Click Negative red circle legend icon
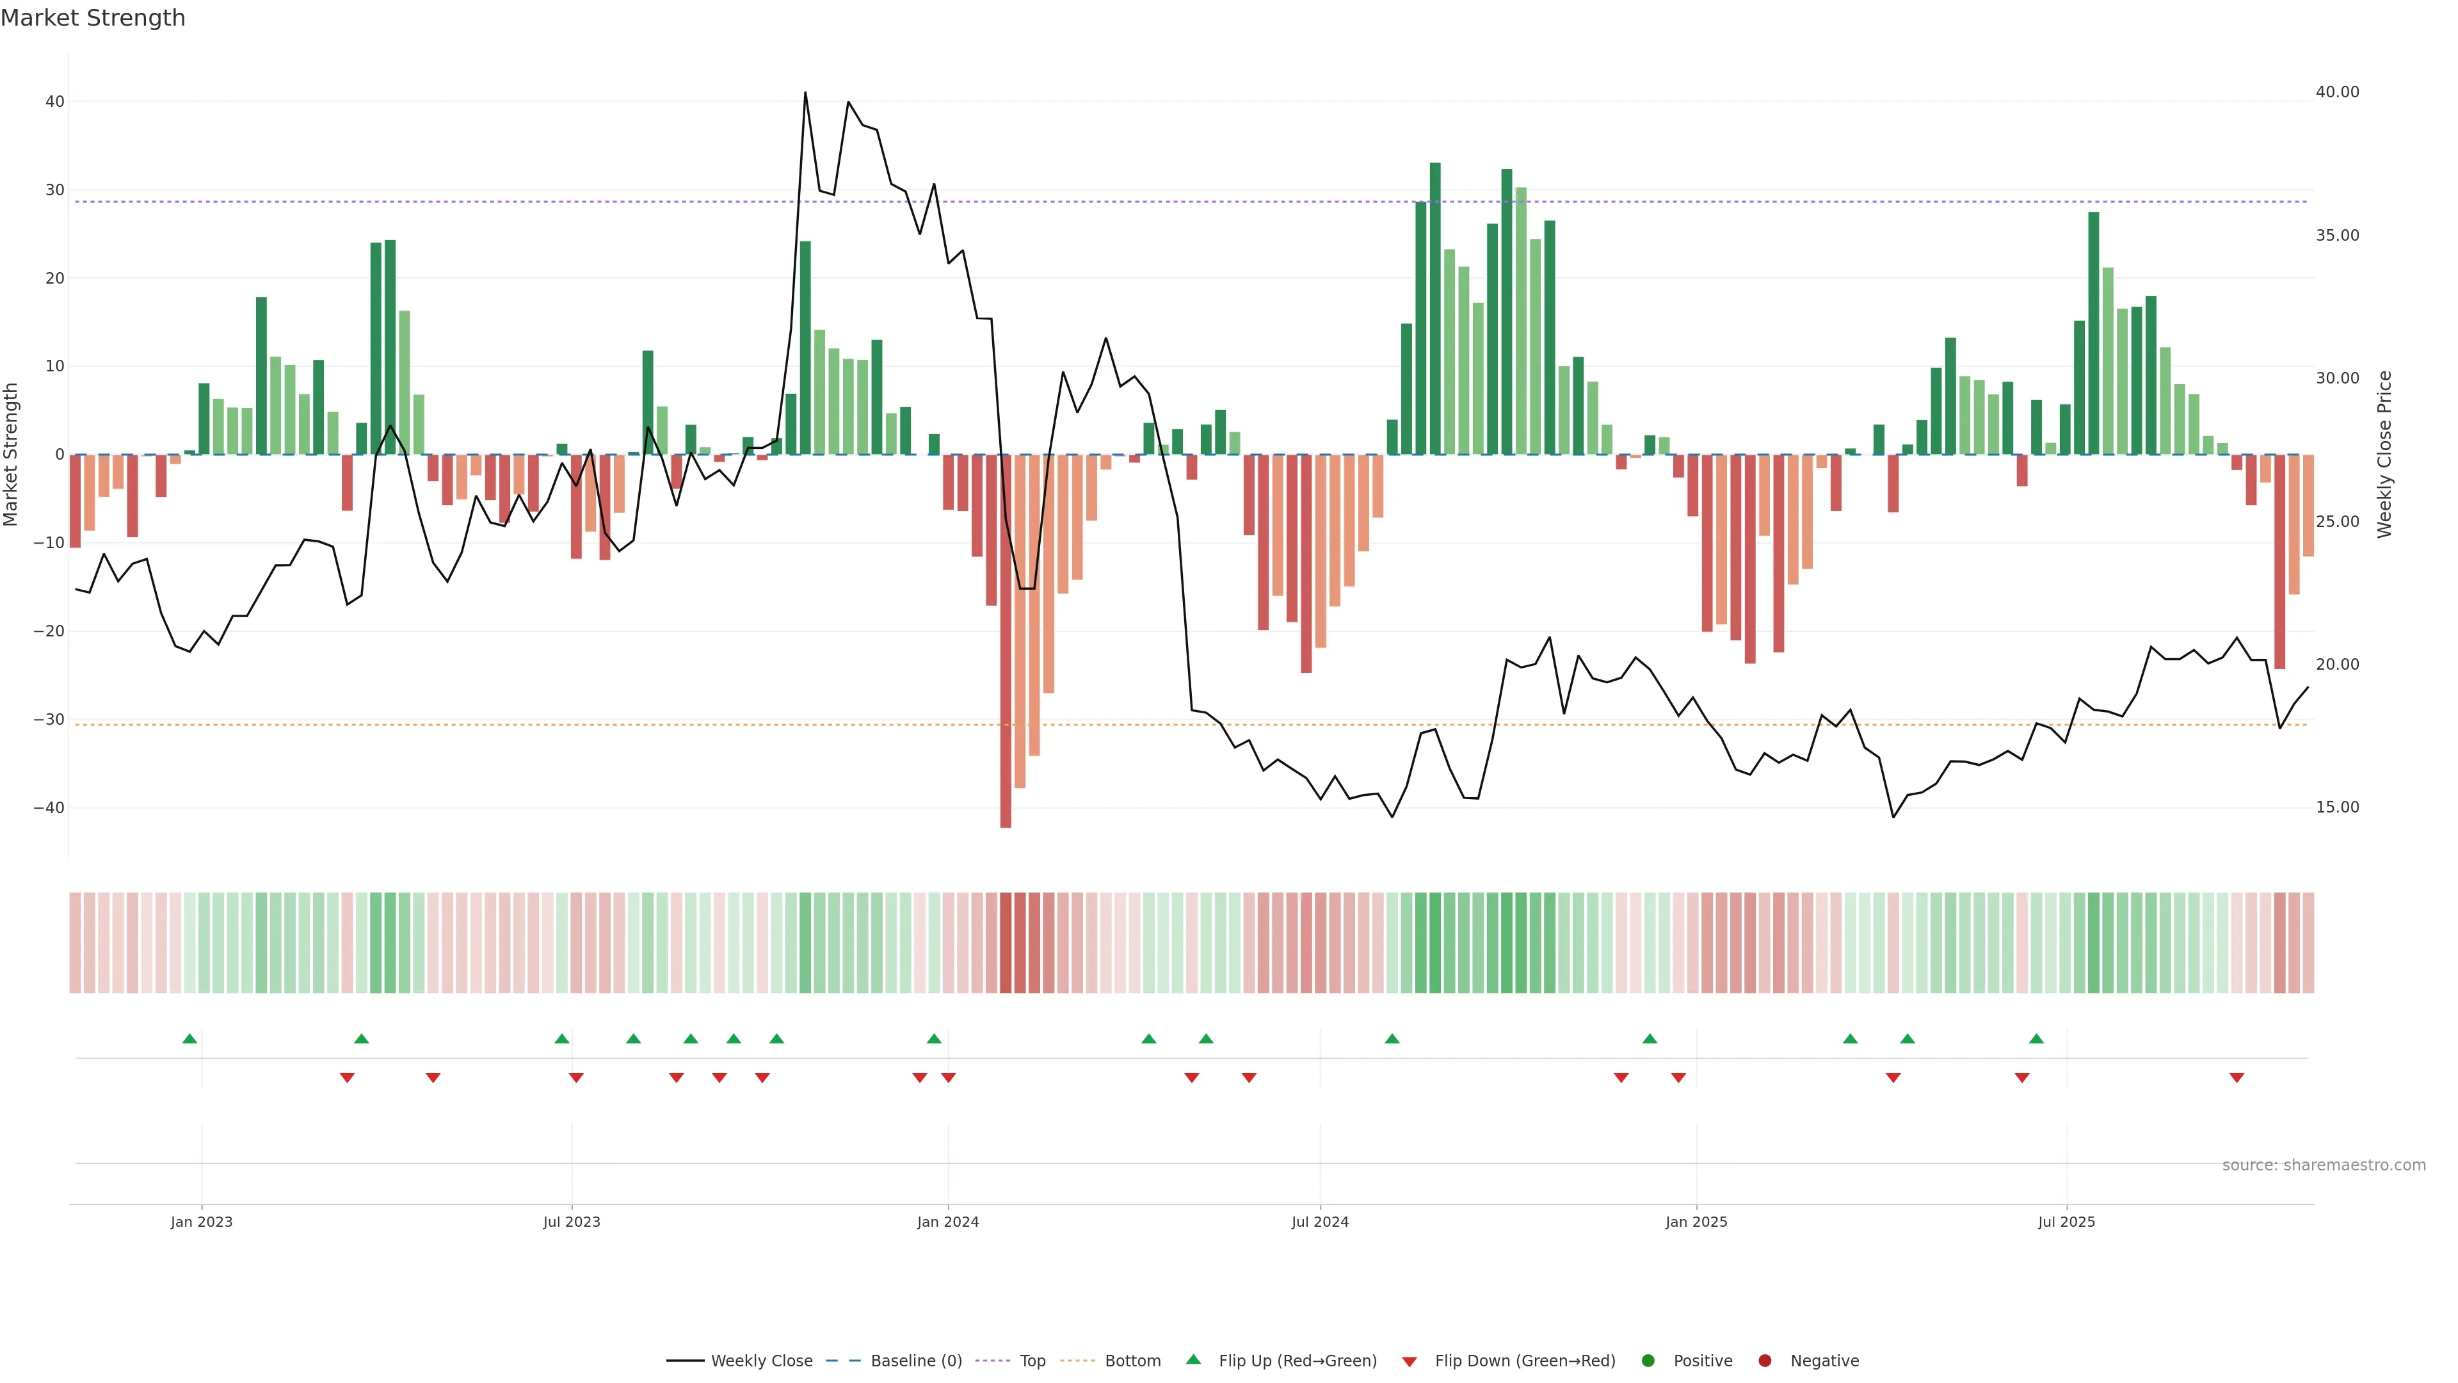Viewport: 2458px width, 1383px height. 1764,1361
